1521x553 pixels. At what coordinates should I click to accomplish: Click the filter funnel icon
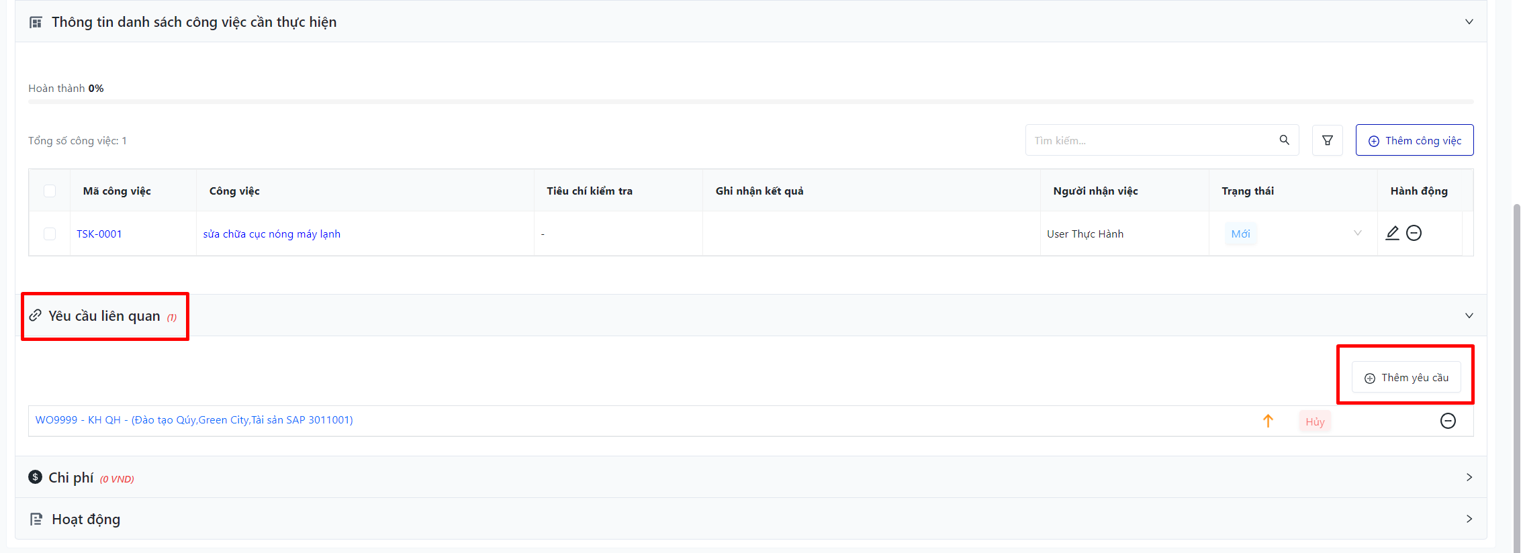1327,140
